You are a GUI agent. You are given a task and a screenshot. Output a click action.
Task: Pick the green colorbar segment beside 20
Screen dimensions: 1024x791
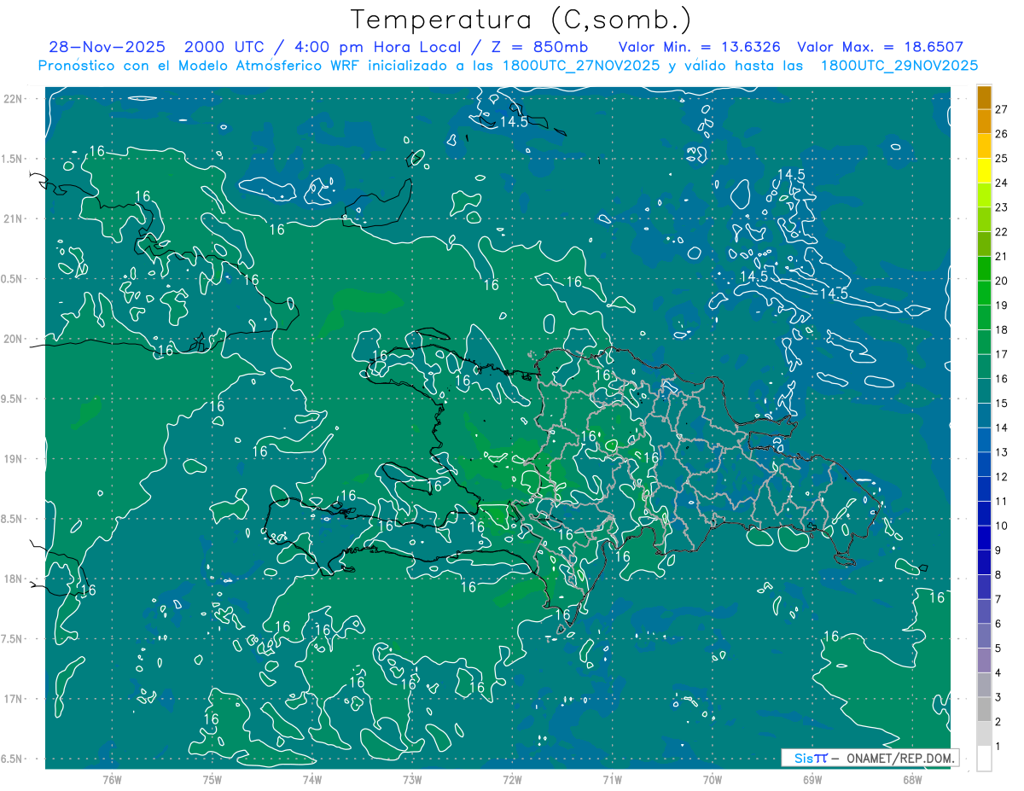coord(984,269)
